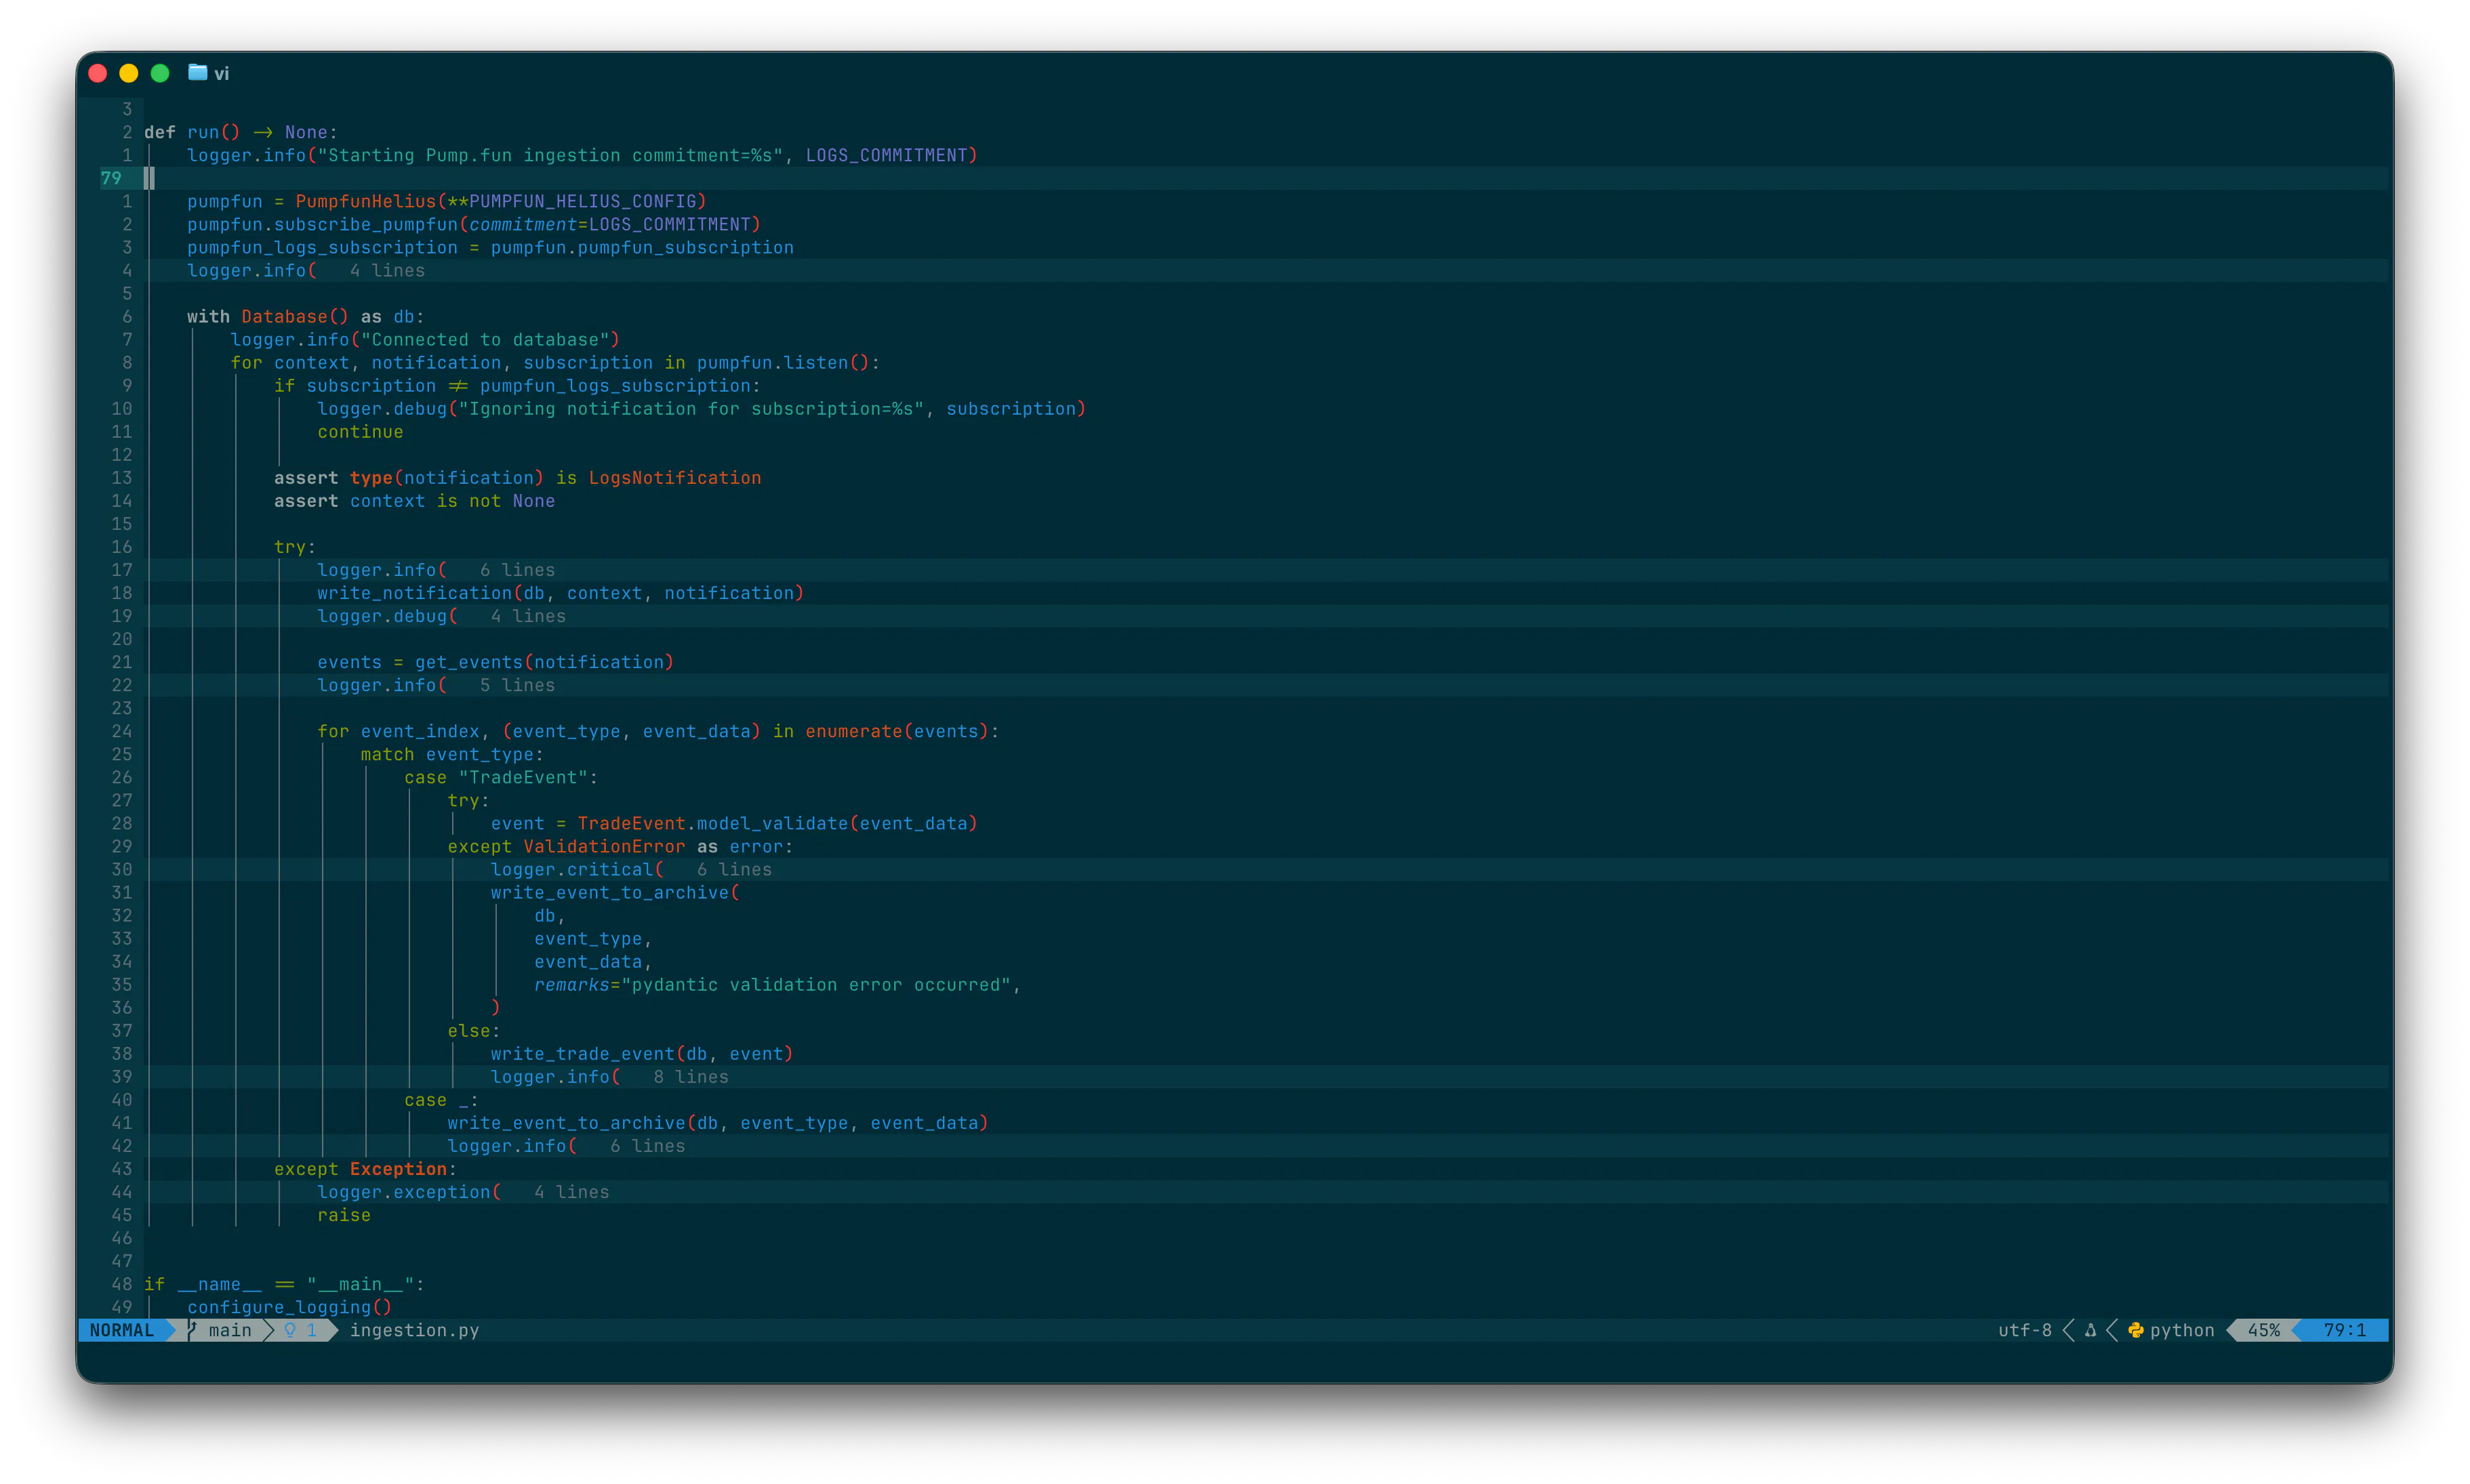Click 'except ValidationError as error' line
This screenshot has width=2470, height=1484.
coord(620,847)
